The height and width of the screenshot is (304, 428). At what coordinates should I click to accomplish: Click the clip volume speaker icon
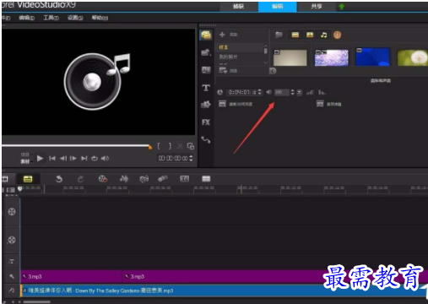click(x=268, y=92)
